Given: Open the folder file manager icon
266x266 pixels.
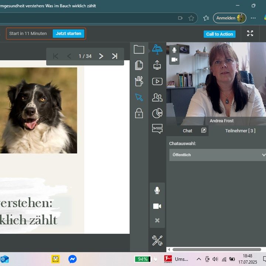Looking at the screenshot, I should pyautogui.click(x=139, y=50).
